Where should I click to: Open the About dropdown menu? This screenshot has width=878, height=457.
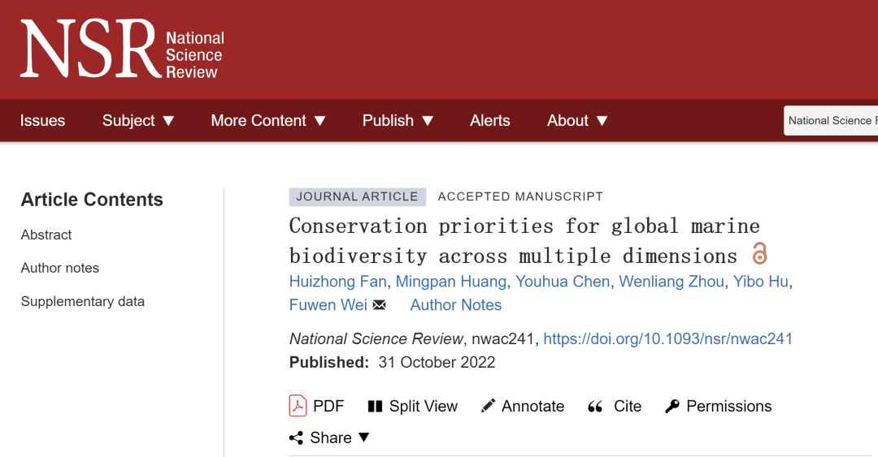pyautogui.click(x=577, y=120)
